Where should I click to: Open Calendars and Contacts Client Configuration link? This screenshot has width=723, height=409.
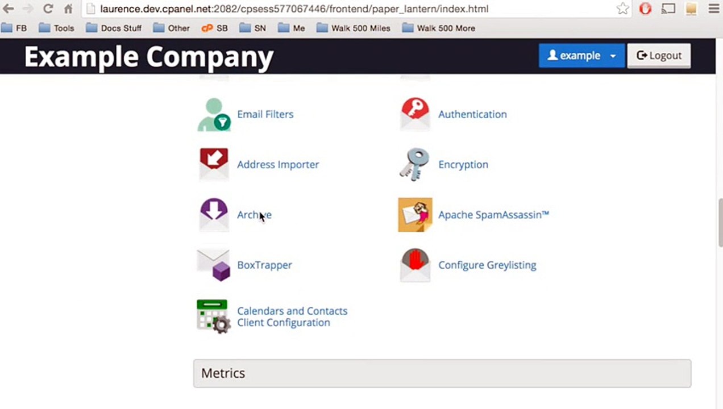tap(292, 316)
